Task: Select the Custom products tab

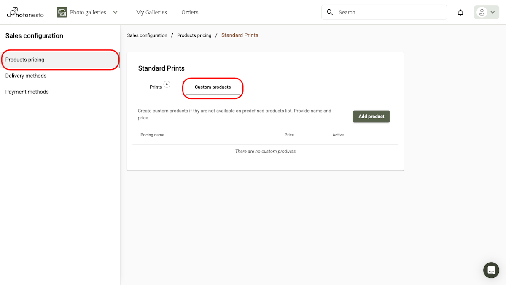Action: pos(213,87)
